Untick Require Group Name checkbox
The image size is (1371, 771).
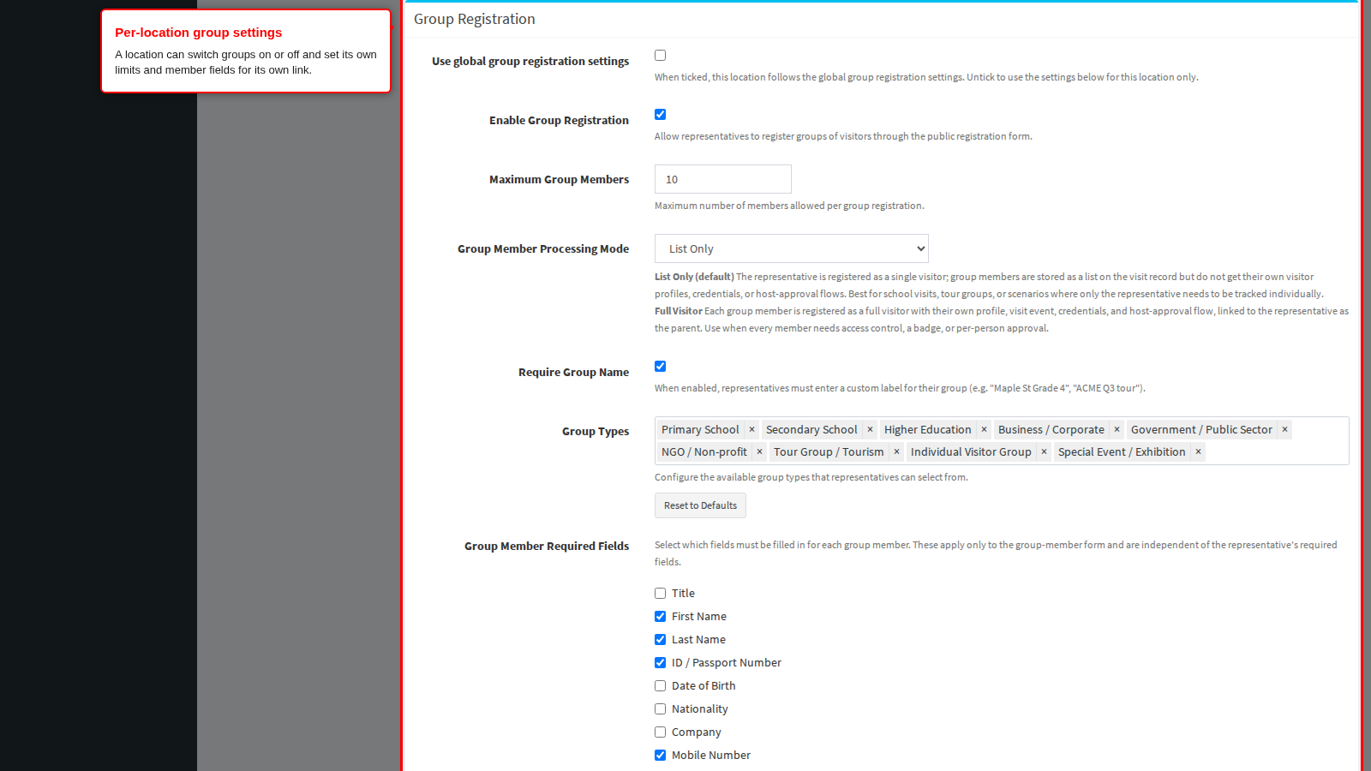(x=660, y=367)
